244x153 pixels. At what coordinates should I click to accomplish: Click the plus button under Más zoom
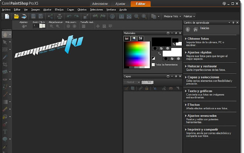[x=75, y=26]
